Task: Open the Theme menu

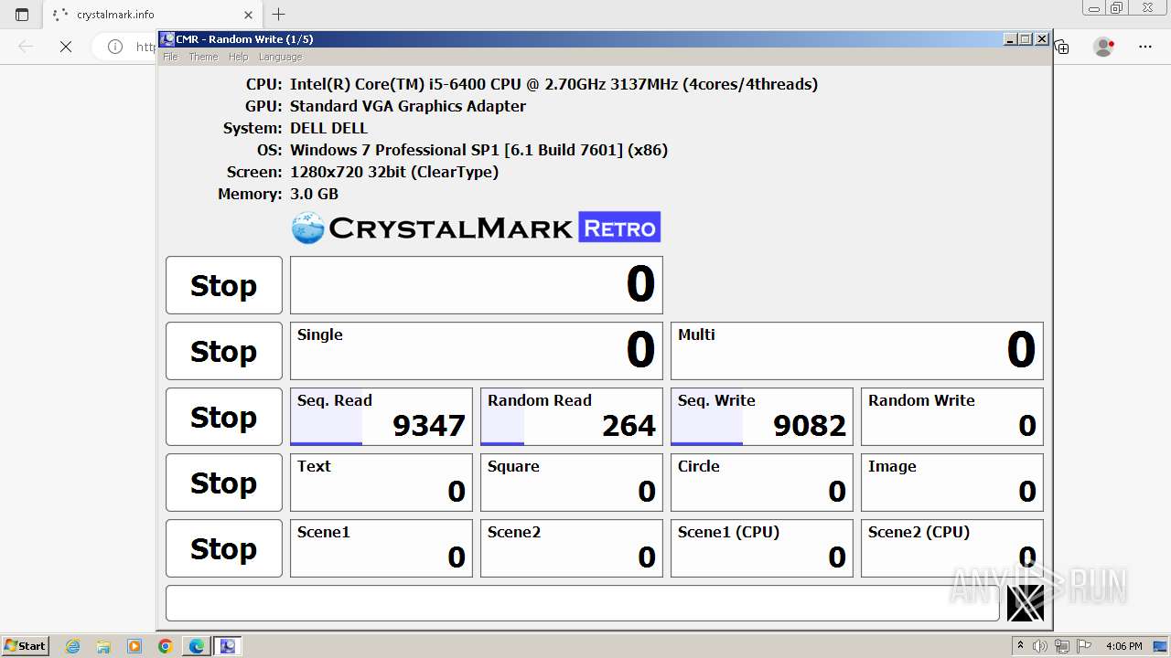Action: click(x=203, y=57)
